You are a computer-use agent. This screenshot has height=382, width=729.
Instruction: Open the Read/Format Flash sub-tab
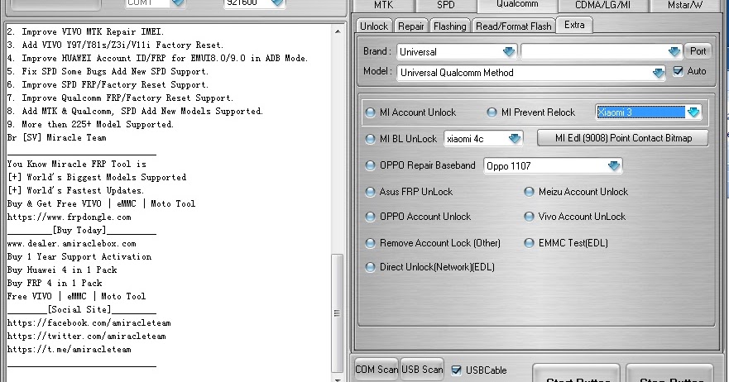click(x=514, y=26)
